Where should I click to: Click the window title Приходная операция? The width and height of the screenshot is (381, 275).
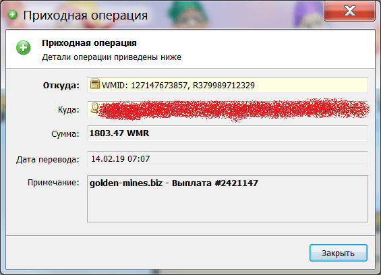point(85,16)
